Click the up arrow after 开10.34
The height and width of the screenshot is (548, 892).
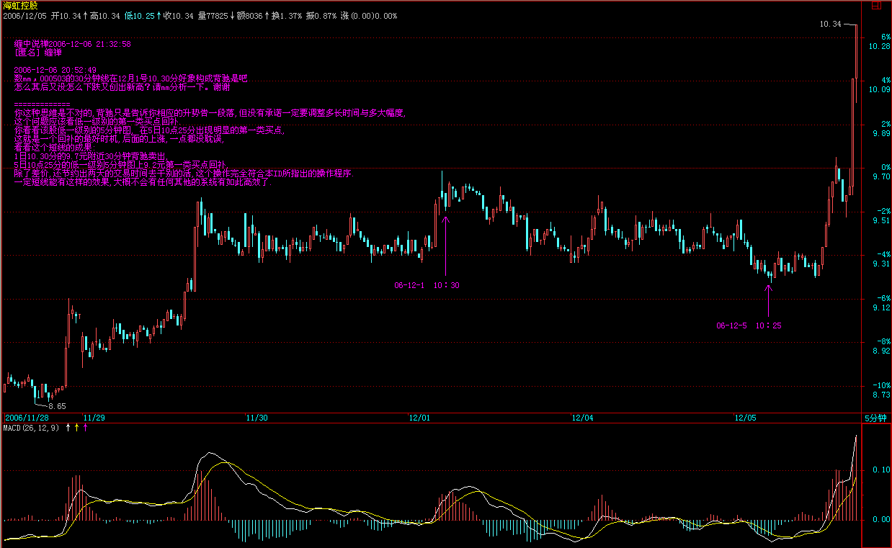pos(86,16)
